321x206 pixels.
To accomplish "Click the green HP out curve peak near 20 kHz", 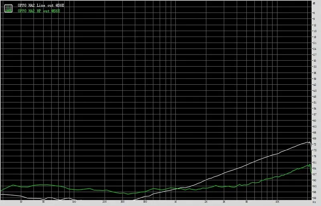I will point(309,164).
